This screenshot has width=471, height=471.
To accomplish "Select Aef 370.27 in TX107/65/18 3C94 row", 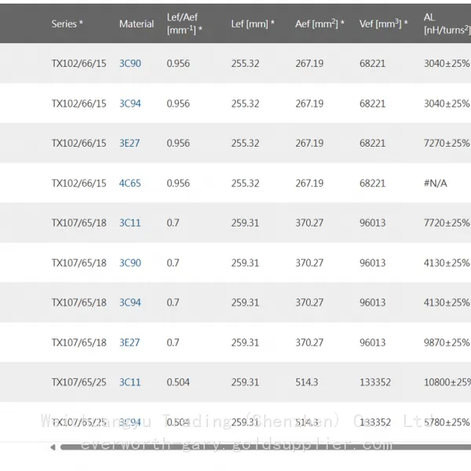I will click(x=309, y=302).
